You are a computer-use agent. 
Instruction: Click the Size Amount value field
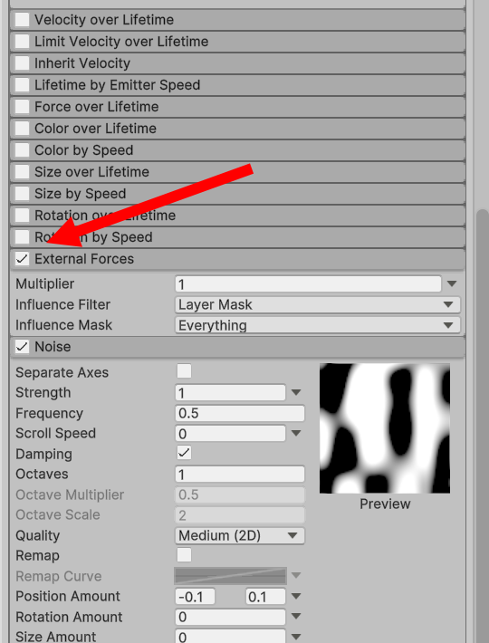[230, 636]
